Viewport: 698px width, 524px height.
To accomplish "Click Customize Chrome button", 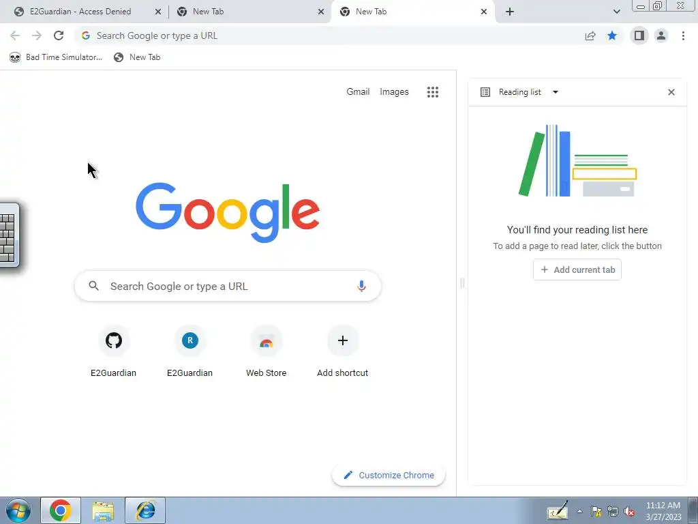I will click(389, 475).
